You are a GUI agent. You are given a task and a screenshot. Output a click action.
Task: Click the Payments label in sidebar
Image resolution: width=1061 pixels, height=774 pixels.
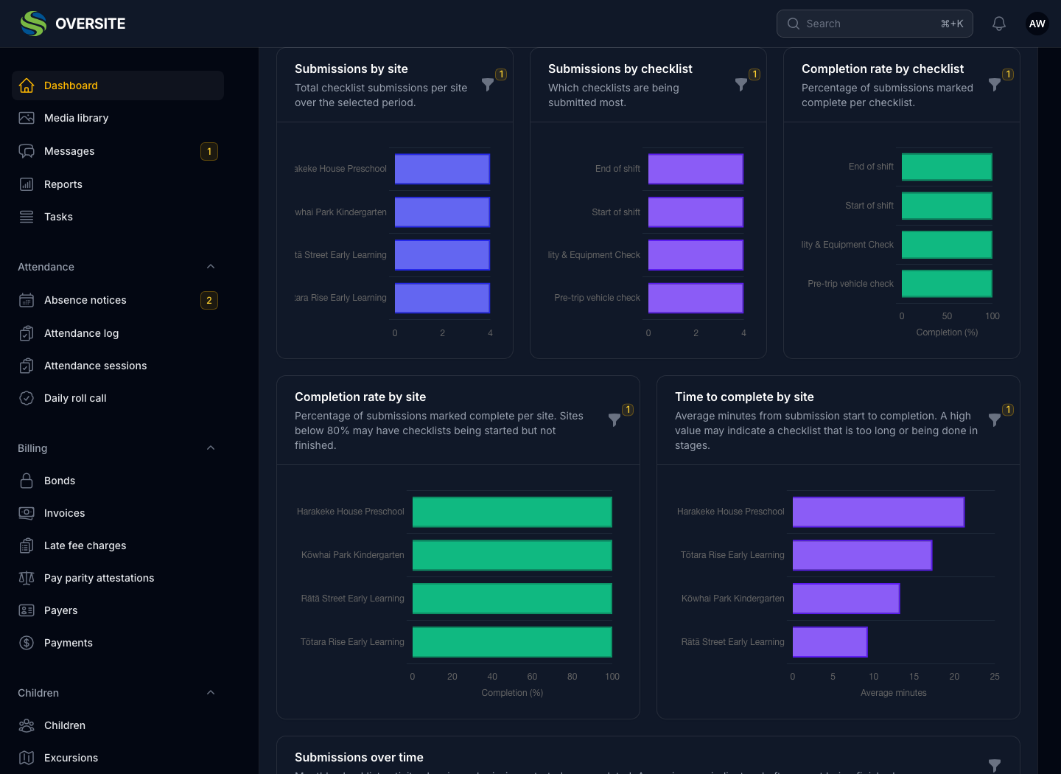coord(69,643)
